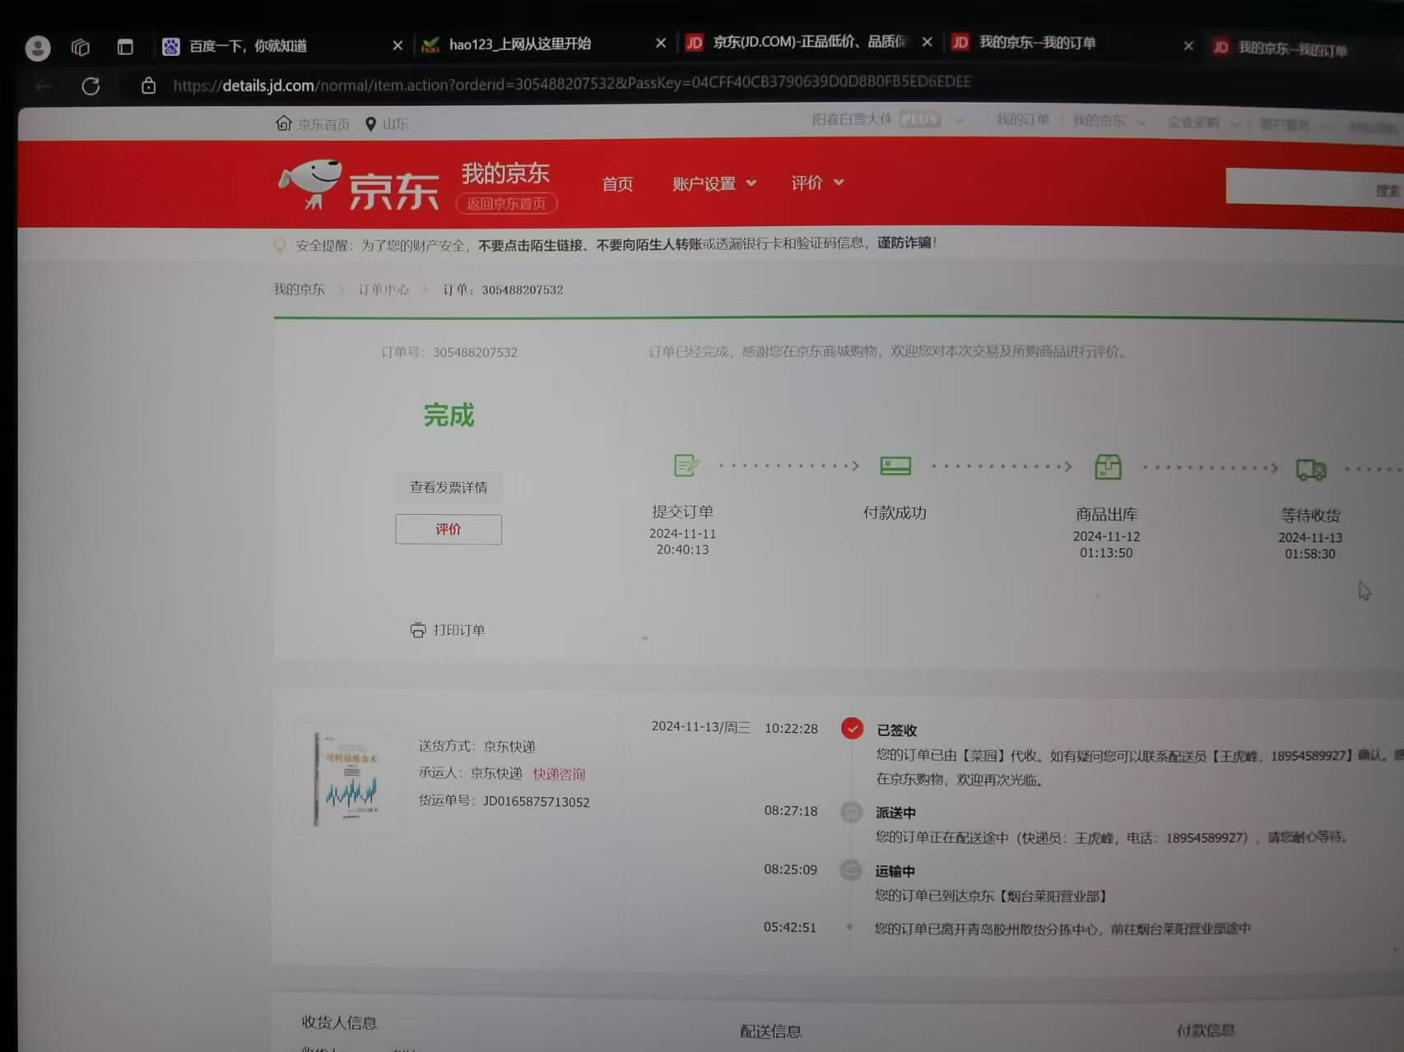1404x1052 pixels.
Task: Click the 查看发票详情 button
Action: [x=449, y=487]
